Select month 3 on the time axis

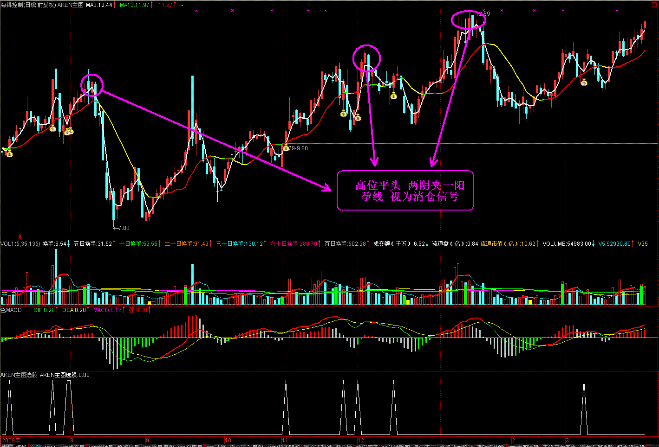tap(568, 440)
